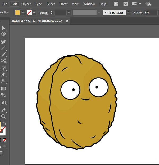Screen dimensions: 159x165
Task: Activate the Zoom magnifier tool
Action: [x=3, y=117]
